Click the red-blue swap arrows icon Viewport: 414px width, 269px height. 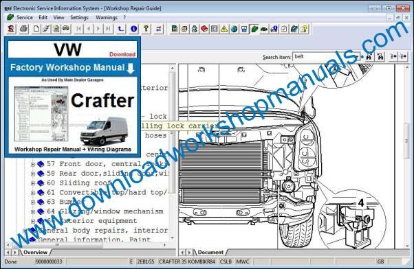pyautogui.click(x=159, y=29)
